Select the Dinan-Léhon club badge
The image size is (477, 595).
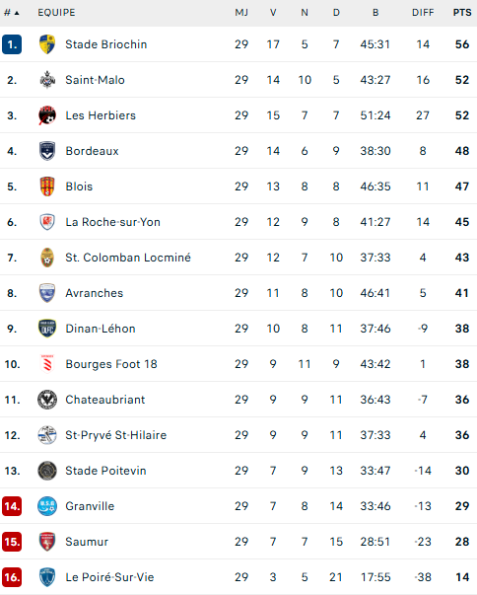(47, 329)
